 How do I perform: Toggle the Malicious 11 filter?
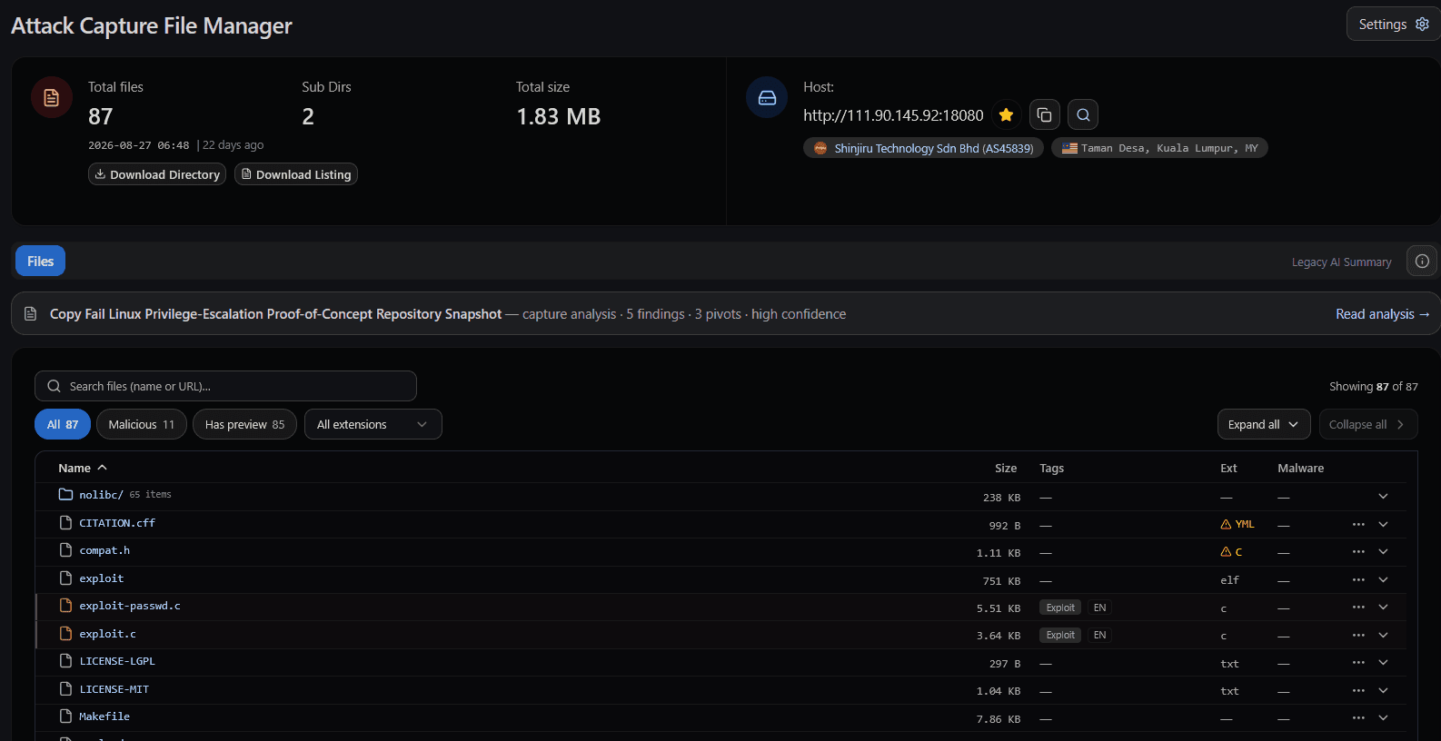pyautogui.click(x=142, y=424)
